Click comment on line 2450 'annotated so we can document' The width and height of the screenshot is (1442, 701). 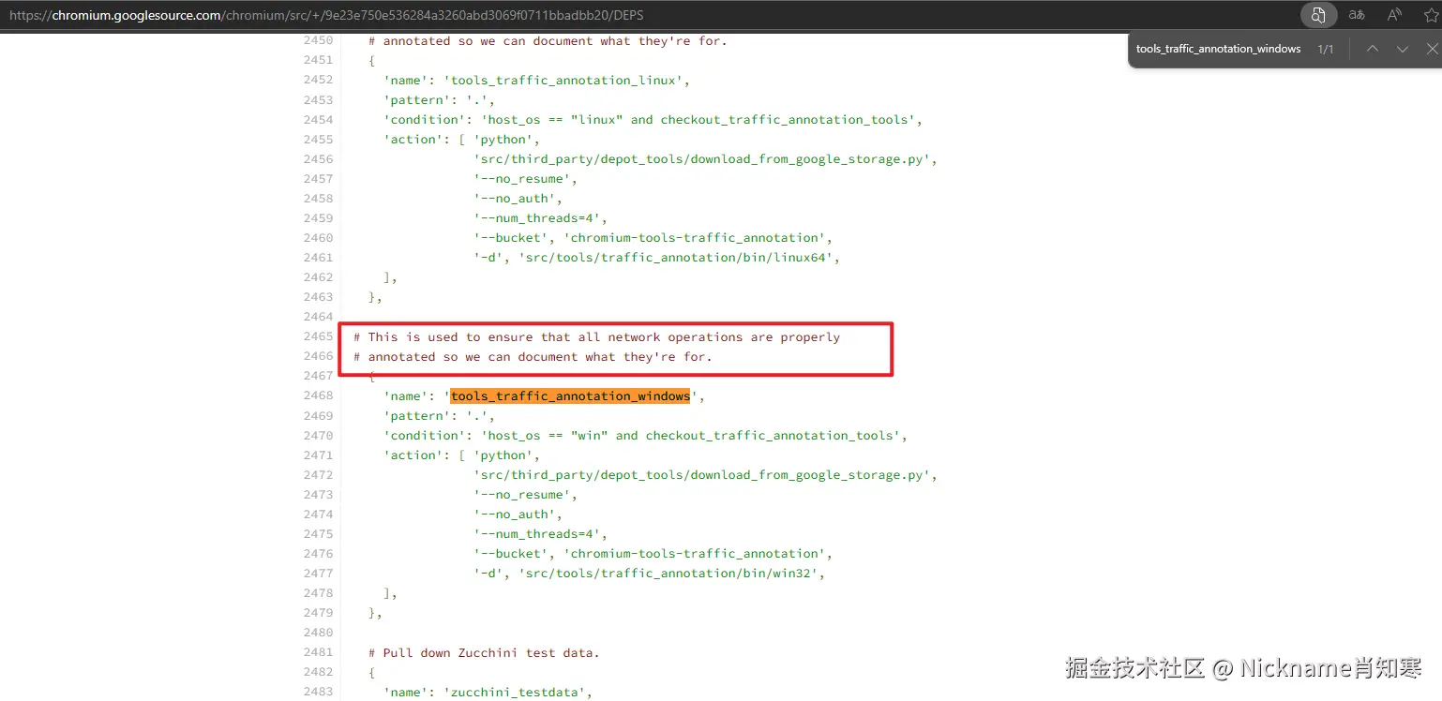[548, 40]
